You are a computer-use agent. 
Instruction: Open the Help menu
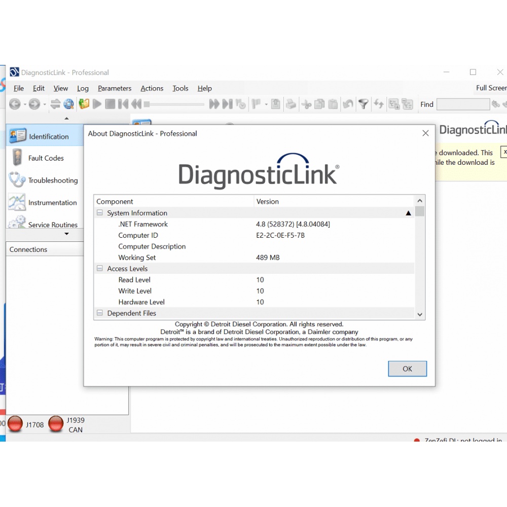[205, 88]
